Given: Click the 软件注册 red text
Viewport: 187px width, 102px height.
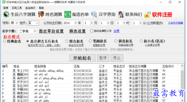Looking at the screenshot, I should pyautogui.click(x=162, y=15).
